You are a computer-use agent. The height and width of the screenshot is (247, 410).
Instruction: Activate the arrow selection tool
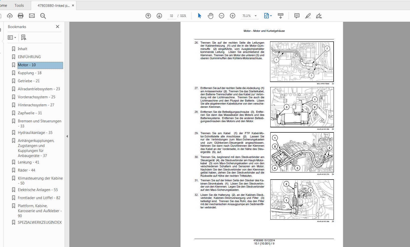[199, 16]
